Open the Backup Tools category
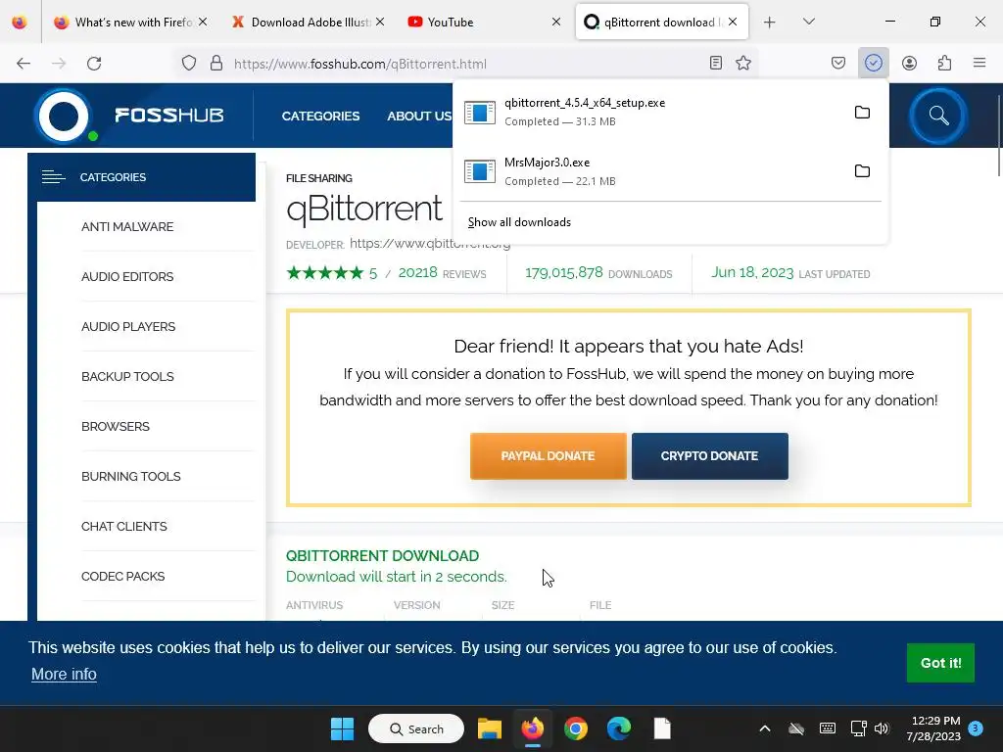Image resolution: width=1003 pixels, height=752 pixels. pos(127,376)
